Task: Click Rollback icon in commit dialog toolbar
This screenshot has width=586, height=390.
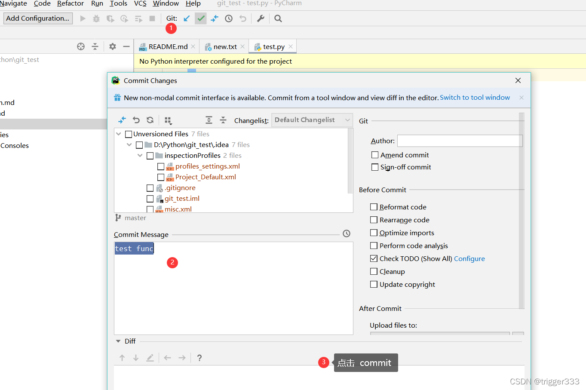Action: coord(136,120)
